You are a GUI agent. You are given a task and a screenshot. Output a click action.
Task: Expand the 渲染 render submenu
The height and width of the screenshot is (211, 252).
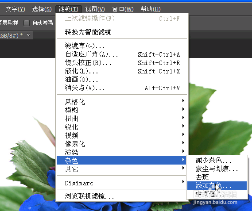[x=122, y=152]
